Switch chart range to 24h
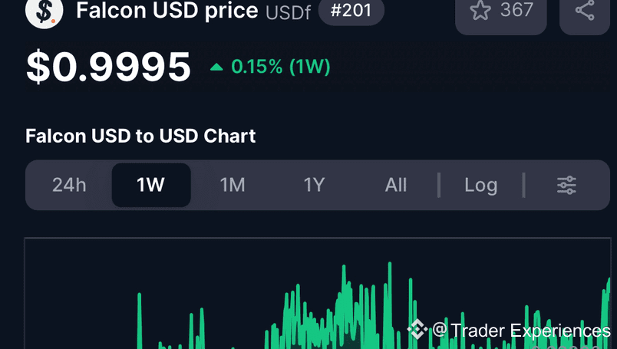 point(69,185)
